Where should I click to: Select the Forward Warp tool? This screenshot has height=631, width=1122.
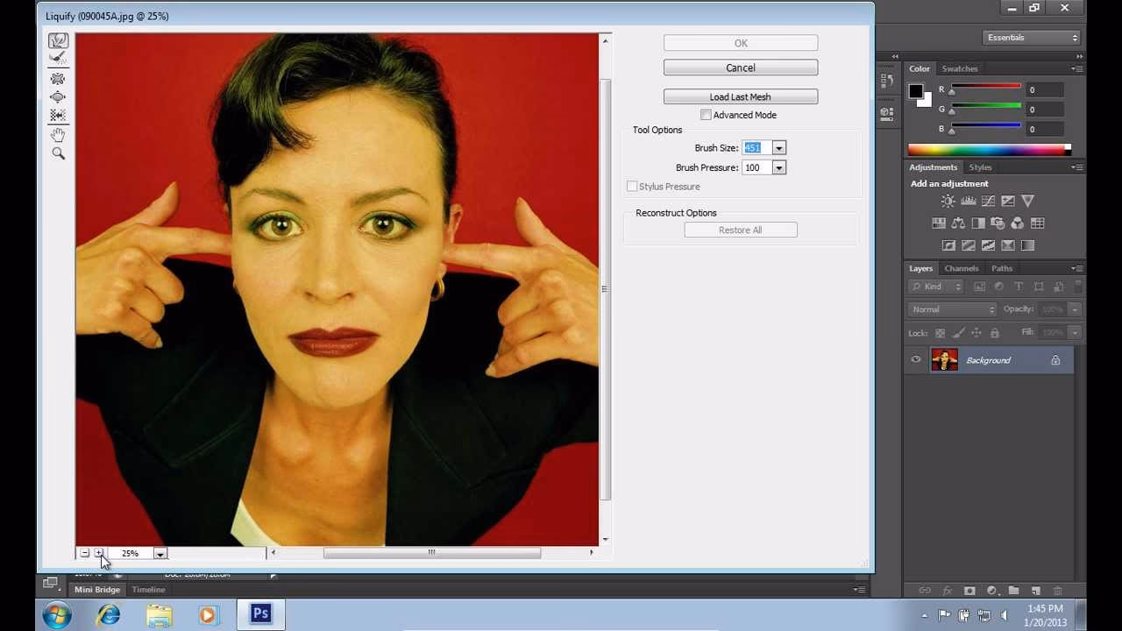58,41
